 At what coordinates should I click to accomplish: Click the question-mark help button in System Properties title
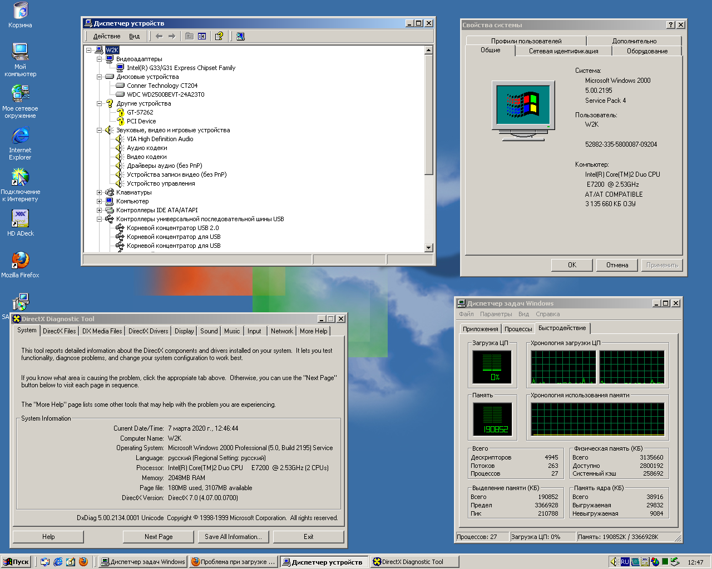tap(671, 25)
